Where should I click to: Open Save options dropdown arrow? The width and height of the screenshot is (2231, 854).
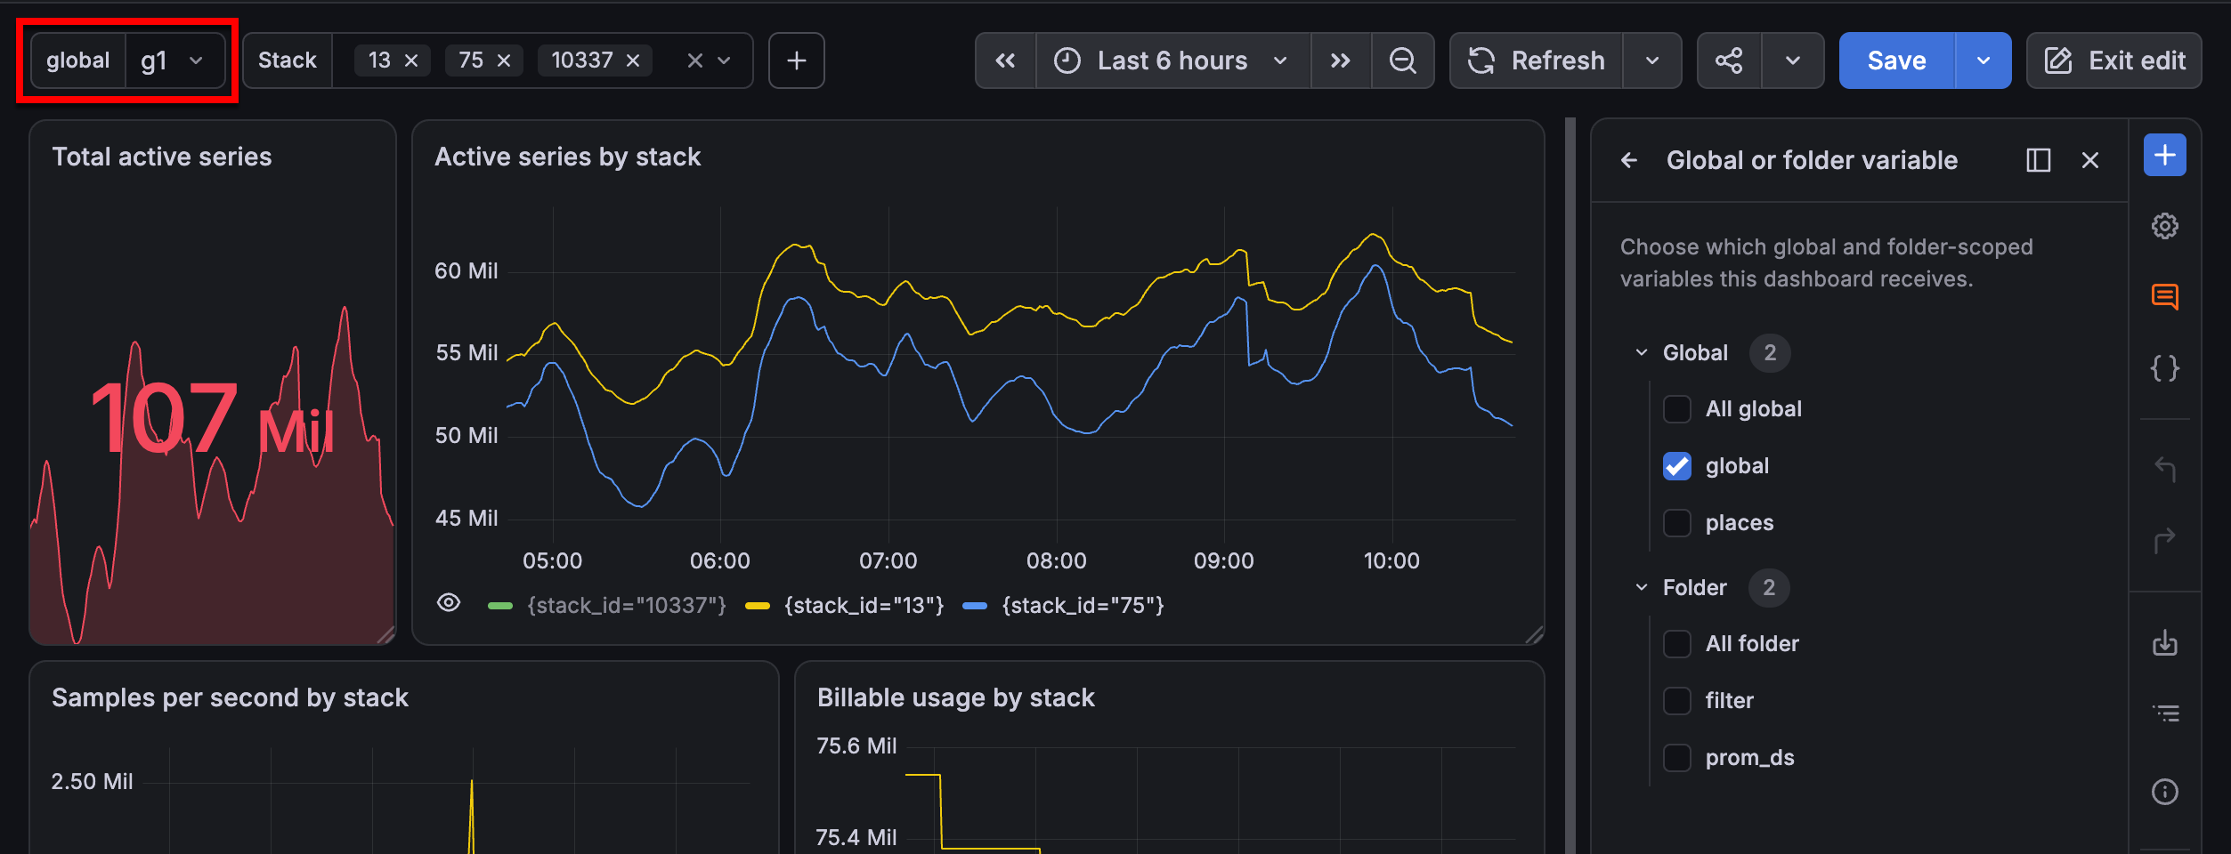[x=1984, y=60]
